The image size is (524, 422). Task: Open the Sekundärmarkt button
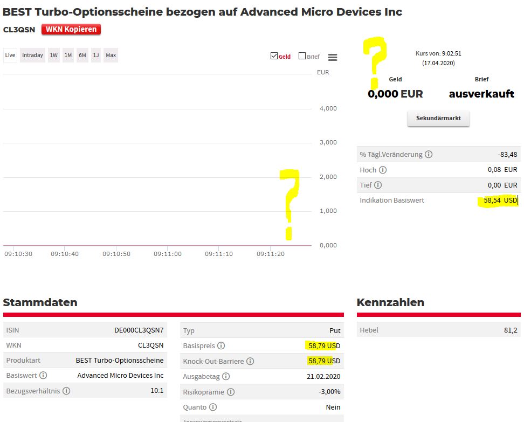click(438, 118)
